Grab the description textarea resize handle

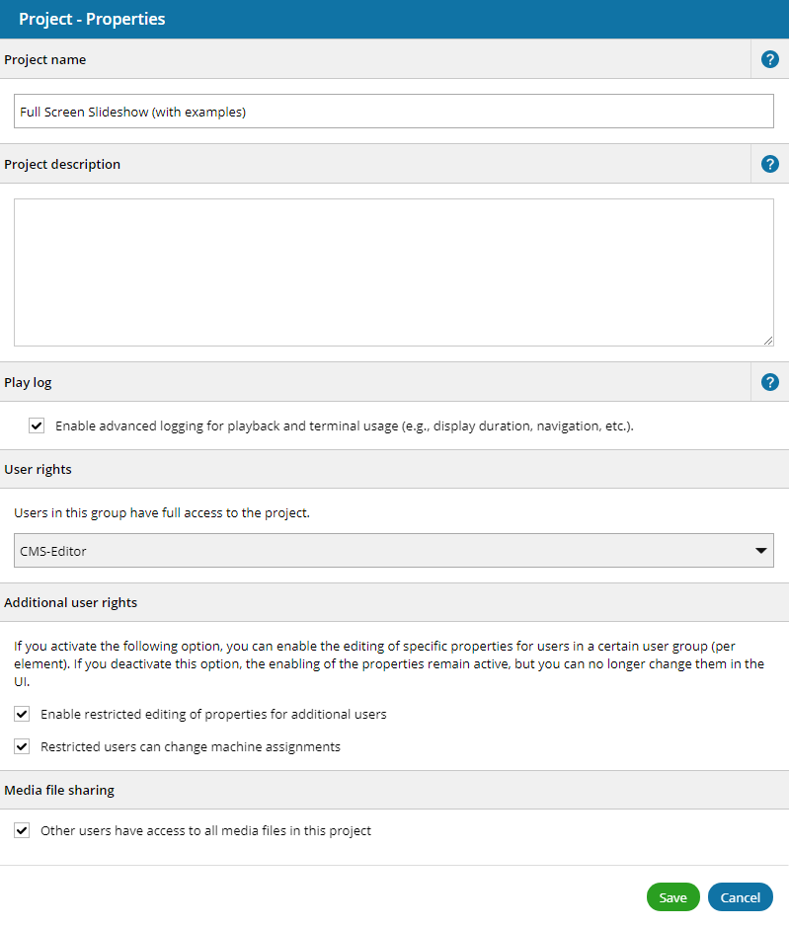pos(768,341)
